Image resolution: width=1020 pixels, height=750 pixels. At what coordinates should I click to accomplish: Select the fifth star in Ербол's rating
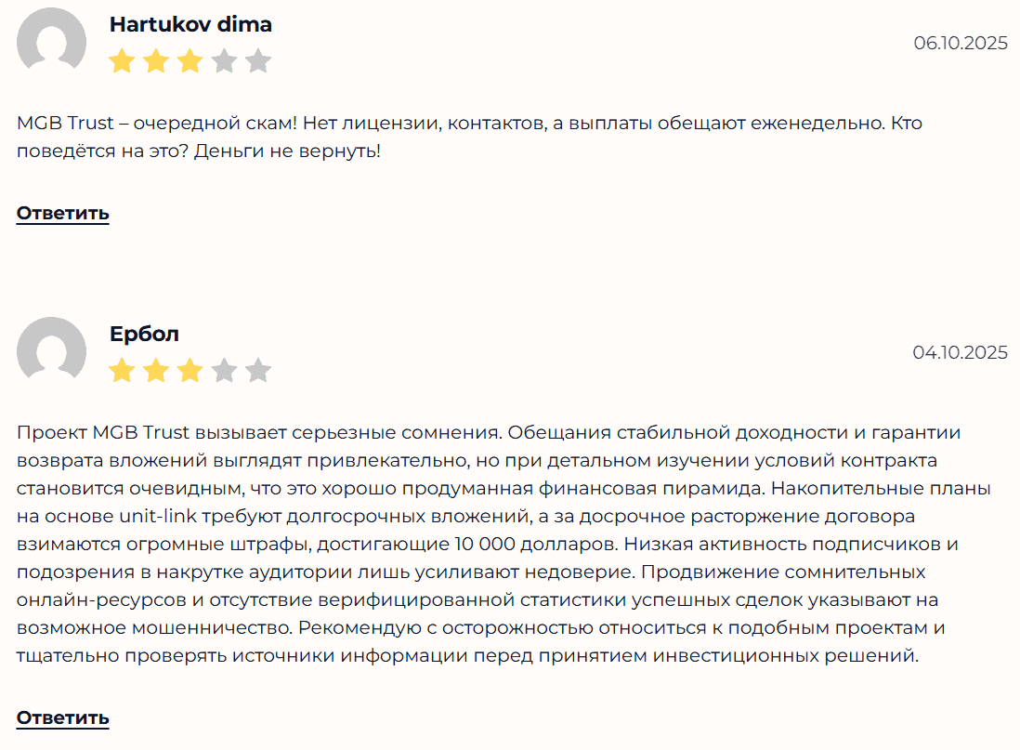click(x=257, y=369)
